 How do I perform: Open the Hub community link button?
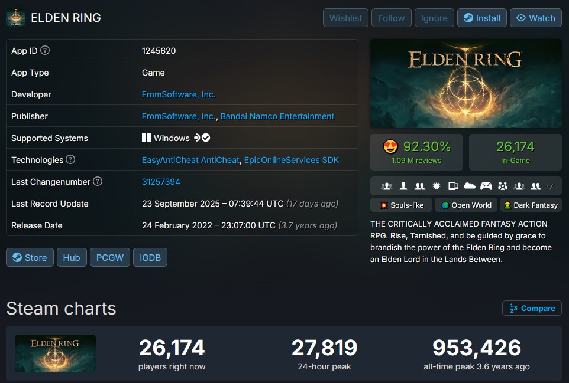coord(72,257)
